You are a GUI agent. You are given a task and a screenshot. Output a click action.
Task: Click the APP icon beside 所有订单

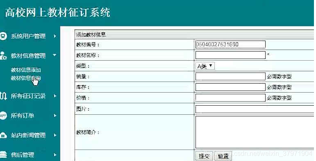click(x=3, y=116)
